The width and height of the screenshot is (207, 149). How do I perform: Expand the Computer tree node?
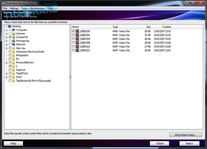pos(6,30)
